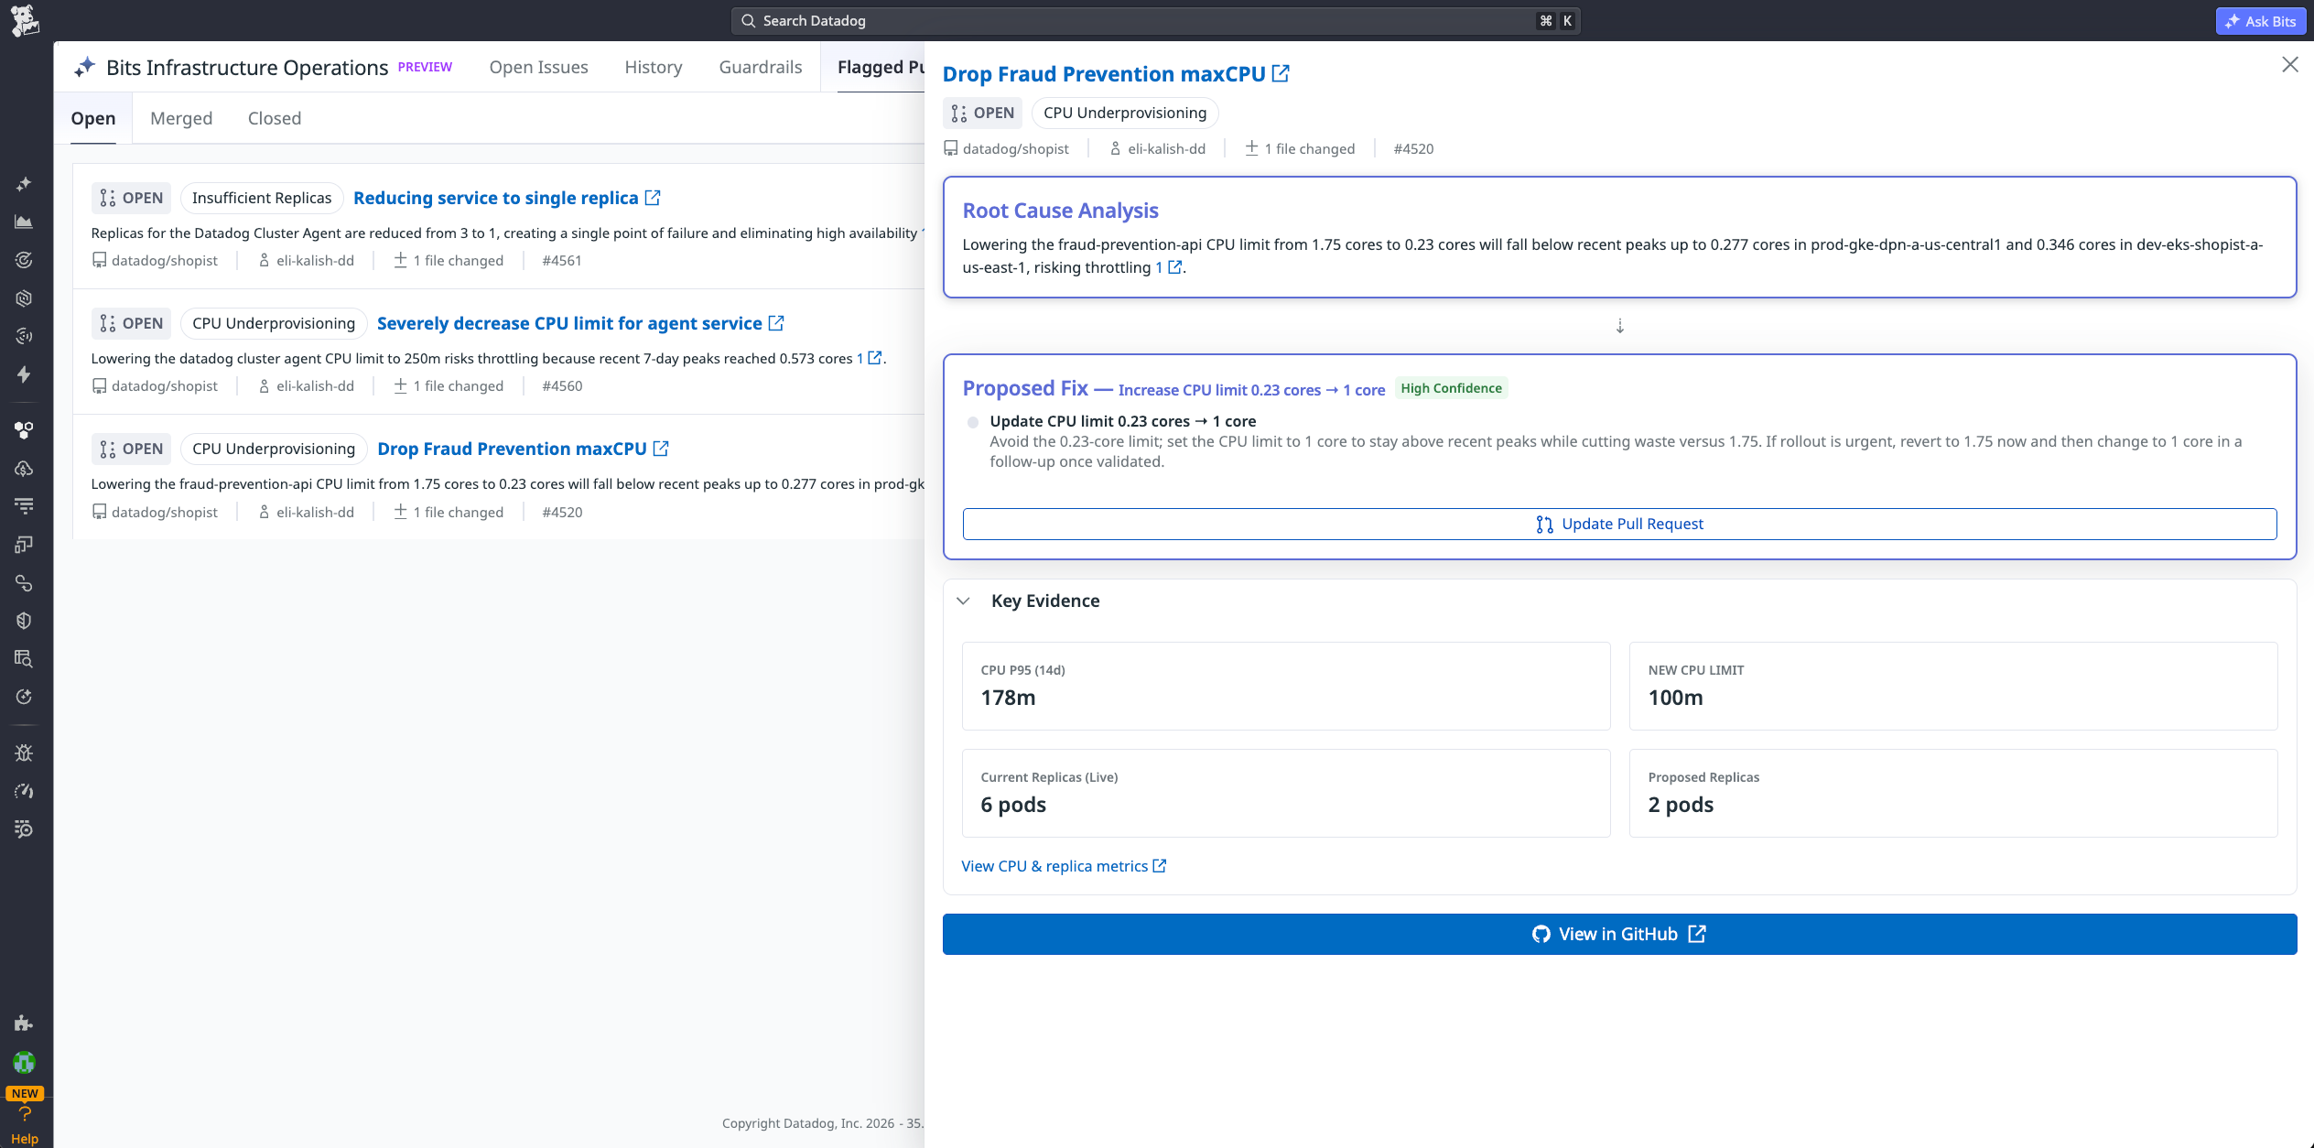
Task: Switch to the Open Issues tab
Action: tap(538, 67)
